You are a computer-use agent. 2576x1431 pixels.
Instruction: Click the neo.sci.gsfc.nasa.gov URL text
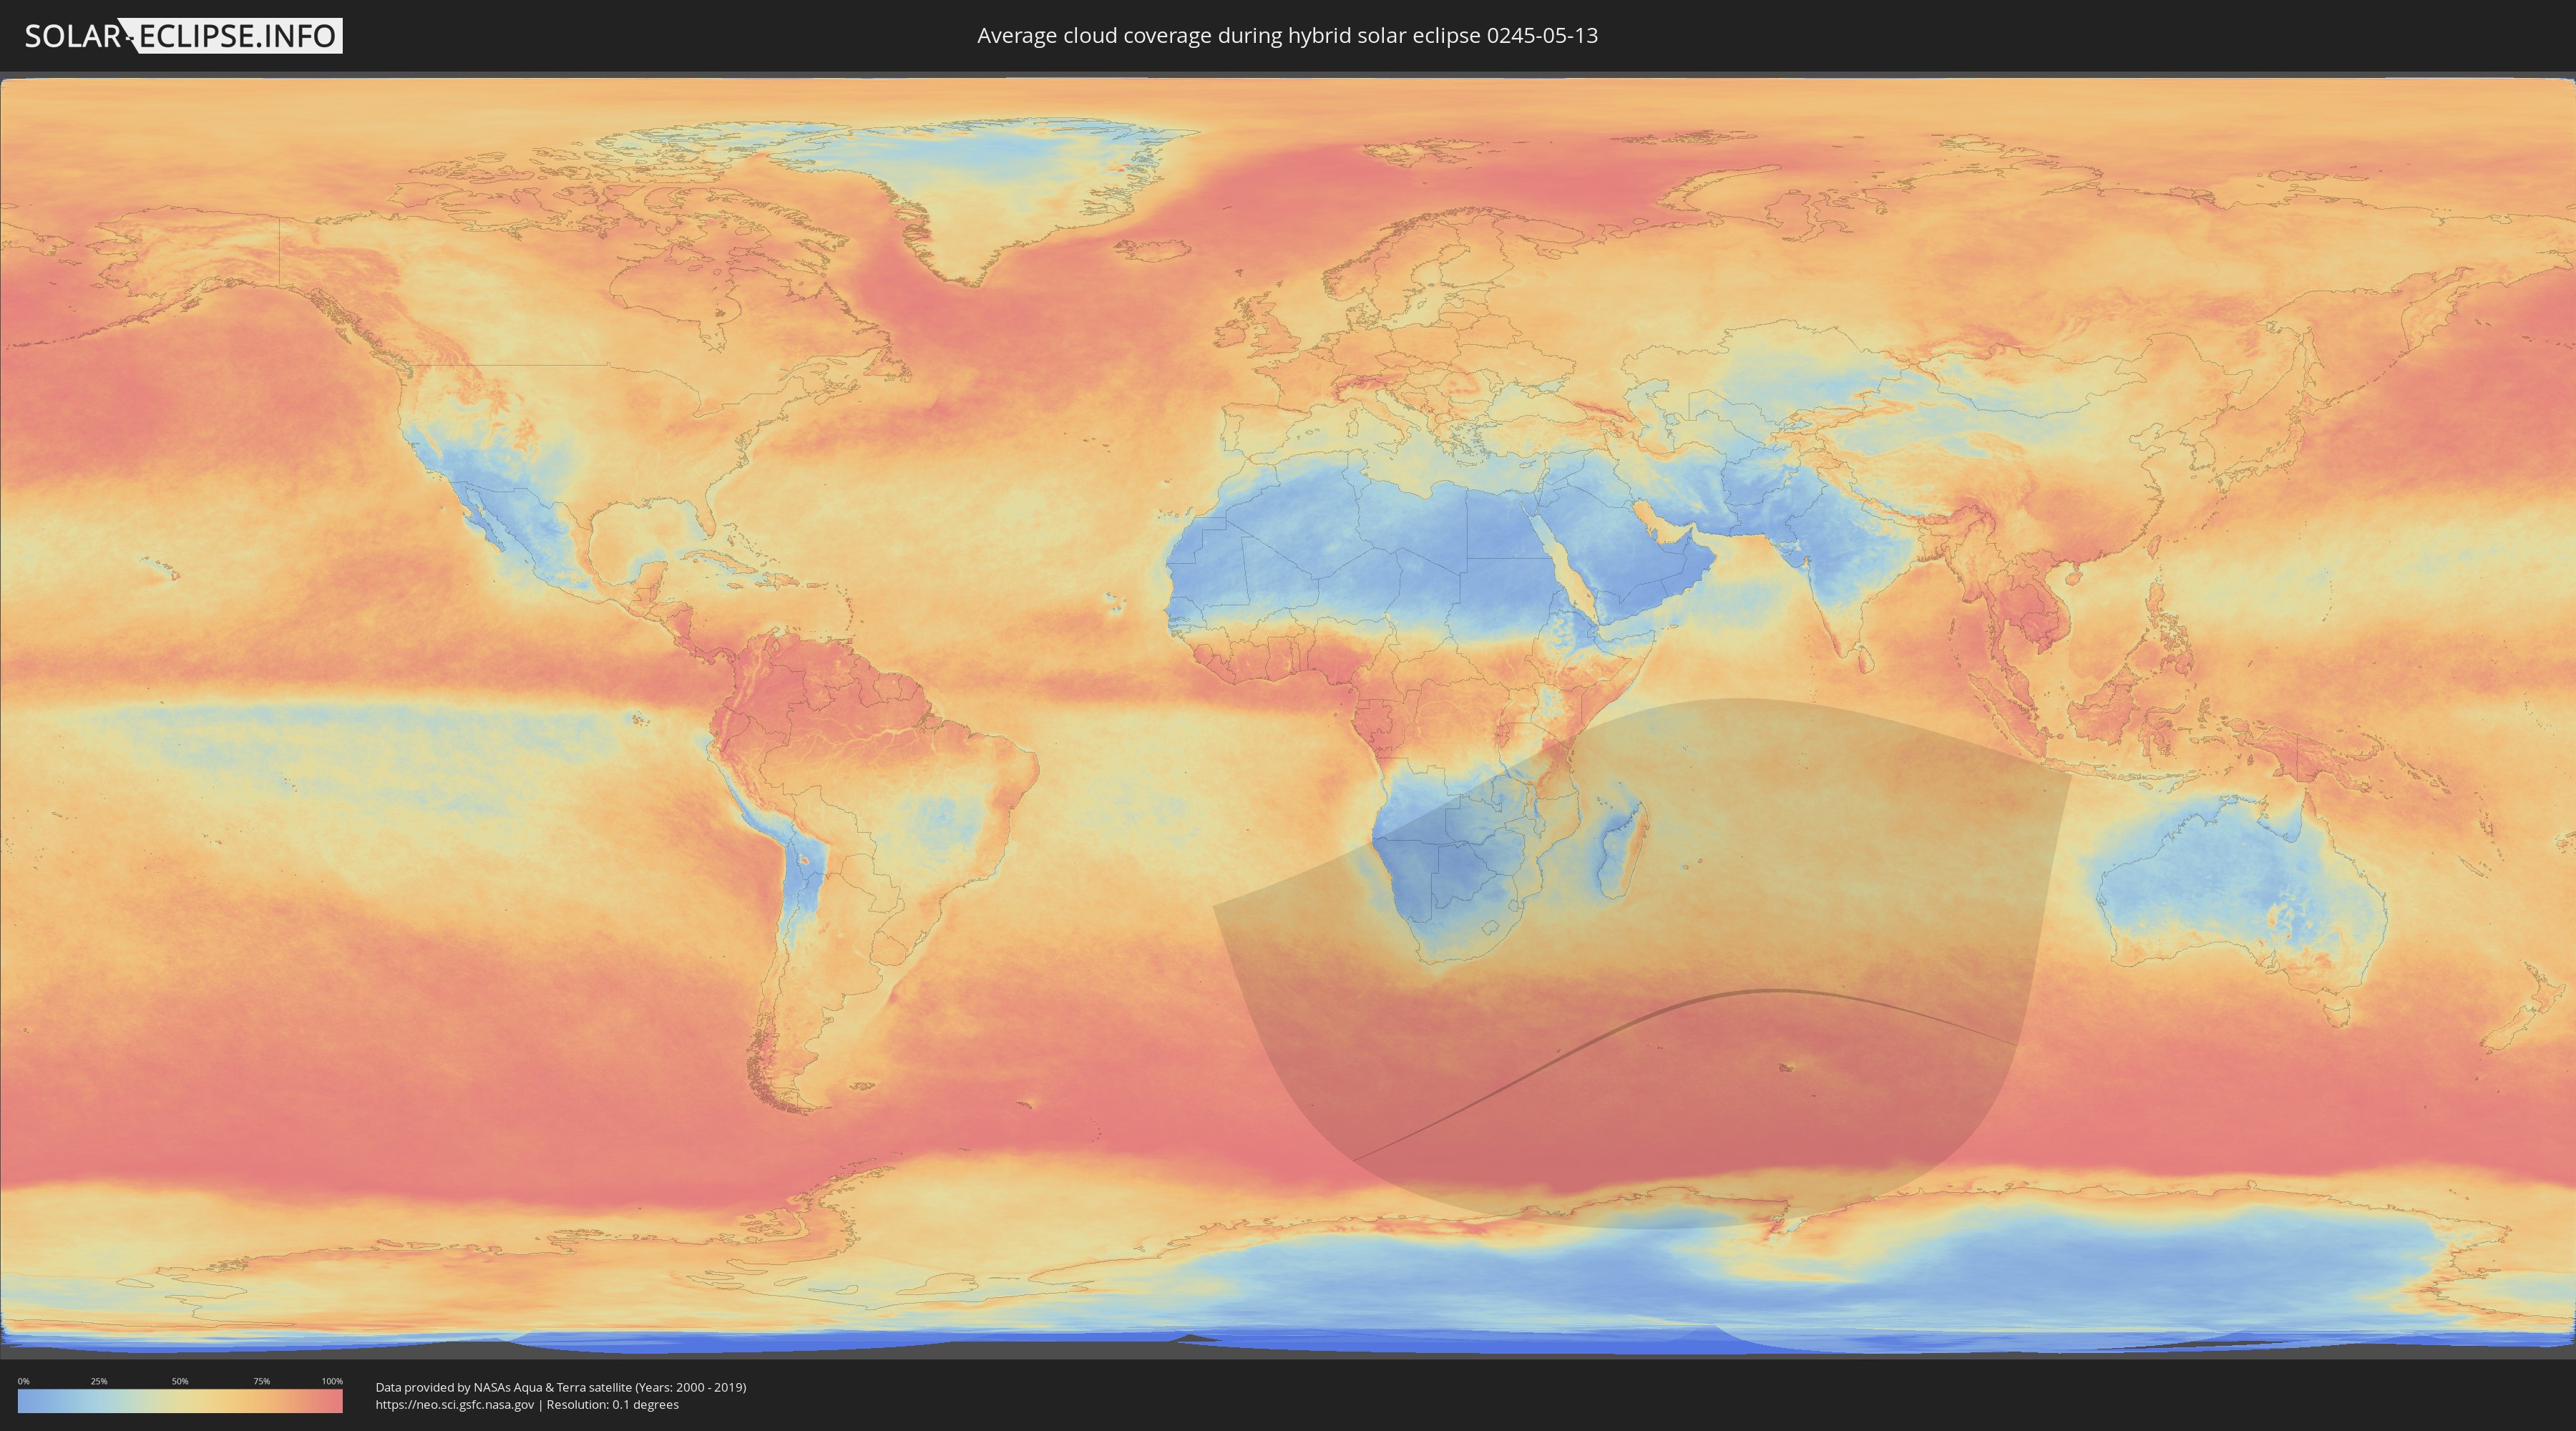coord(455,1405)
